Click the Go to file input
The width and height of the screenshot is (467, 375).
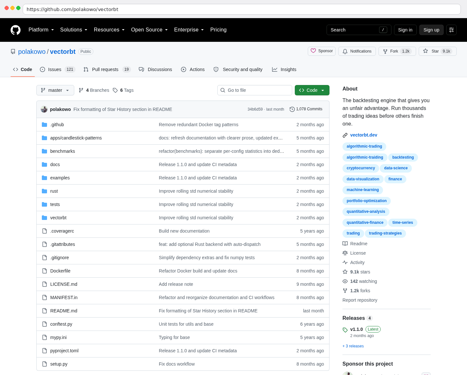[x=255, y=90]
